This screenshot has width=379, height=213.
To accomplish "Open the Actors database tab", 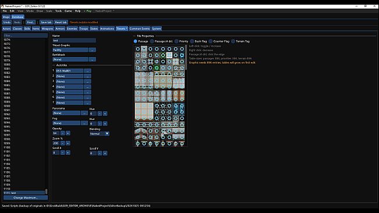I will pos(6,29).
